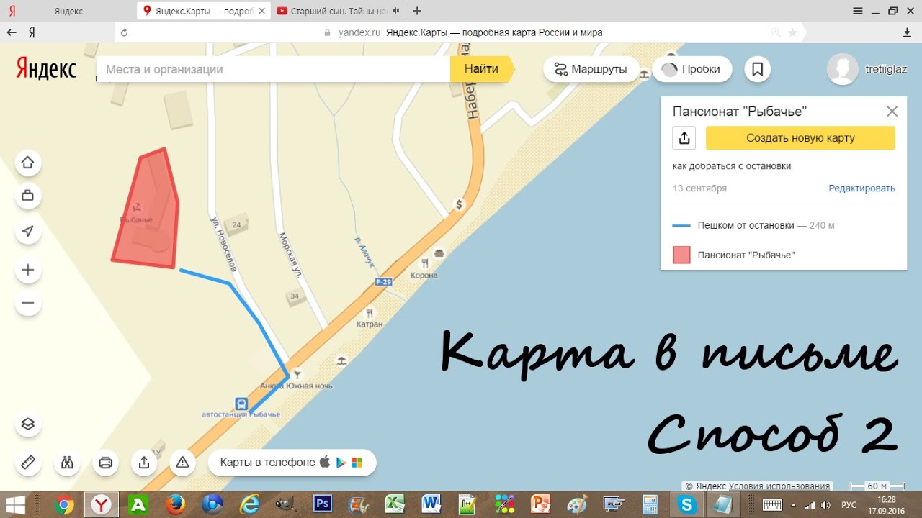Mute the YouTube tab speaker icon
Viewport: 922px width, 518px height.
tap(395, 11)
